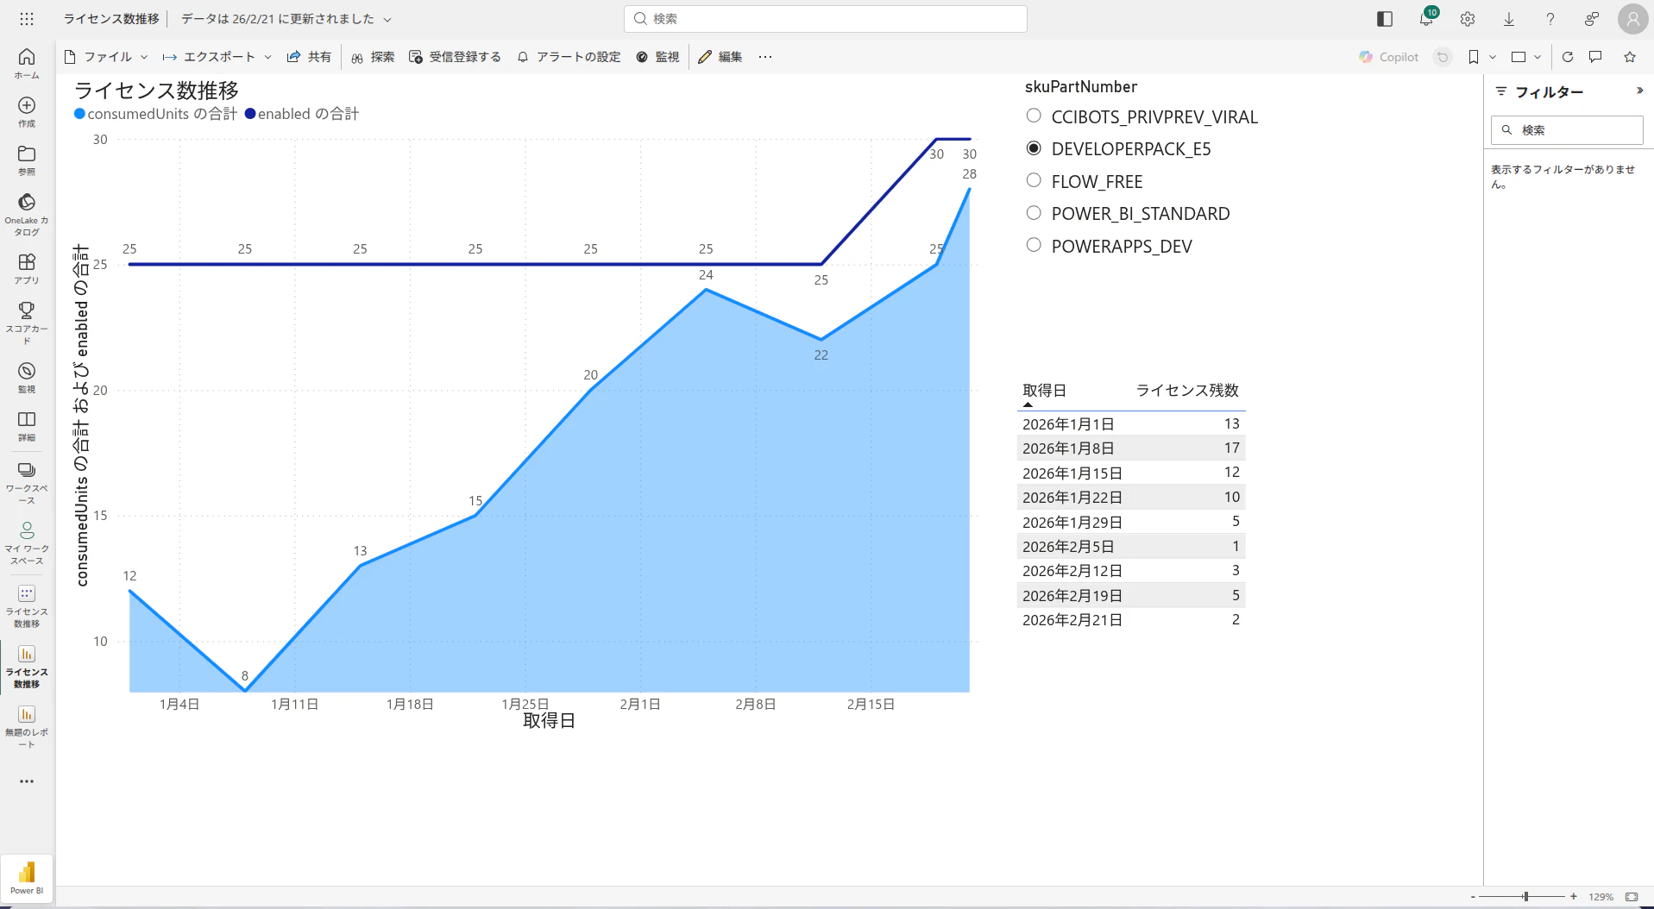Click the download icon in header
This screenshot has height=909, width=1654.
(1509, 19)
